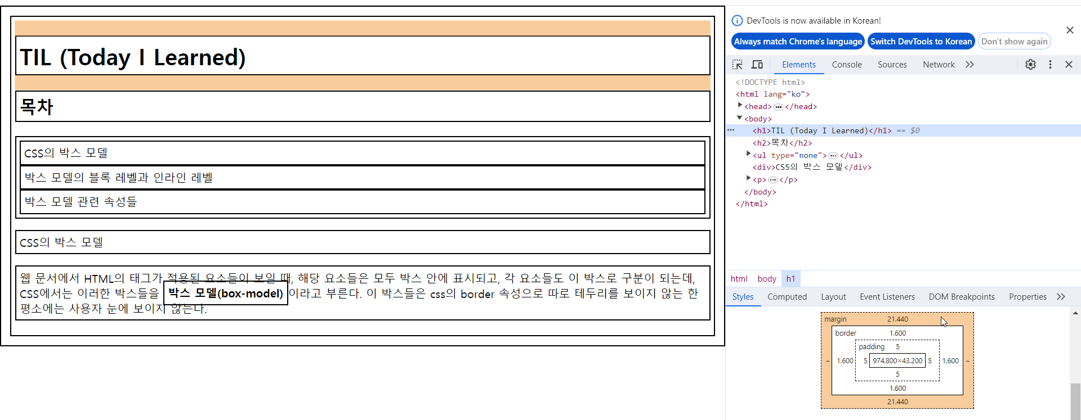Select the DOCTYPE html line

click(x=770, y=83)
